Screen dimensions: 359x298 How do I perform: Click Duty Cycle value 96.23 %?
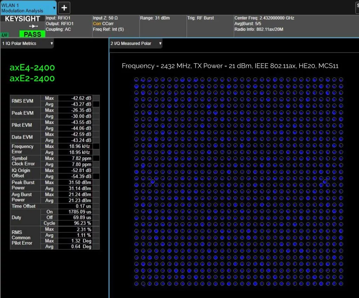tap(75, 223)
